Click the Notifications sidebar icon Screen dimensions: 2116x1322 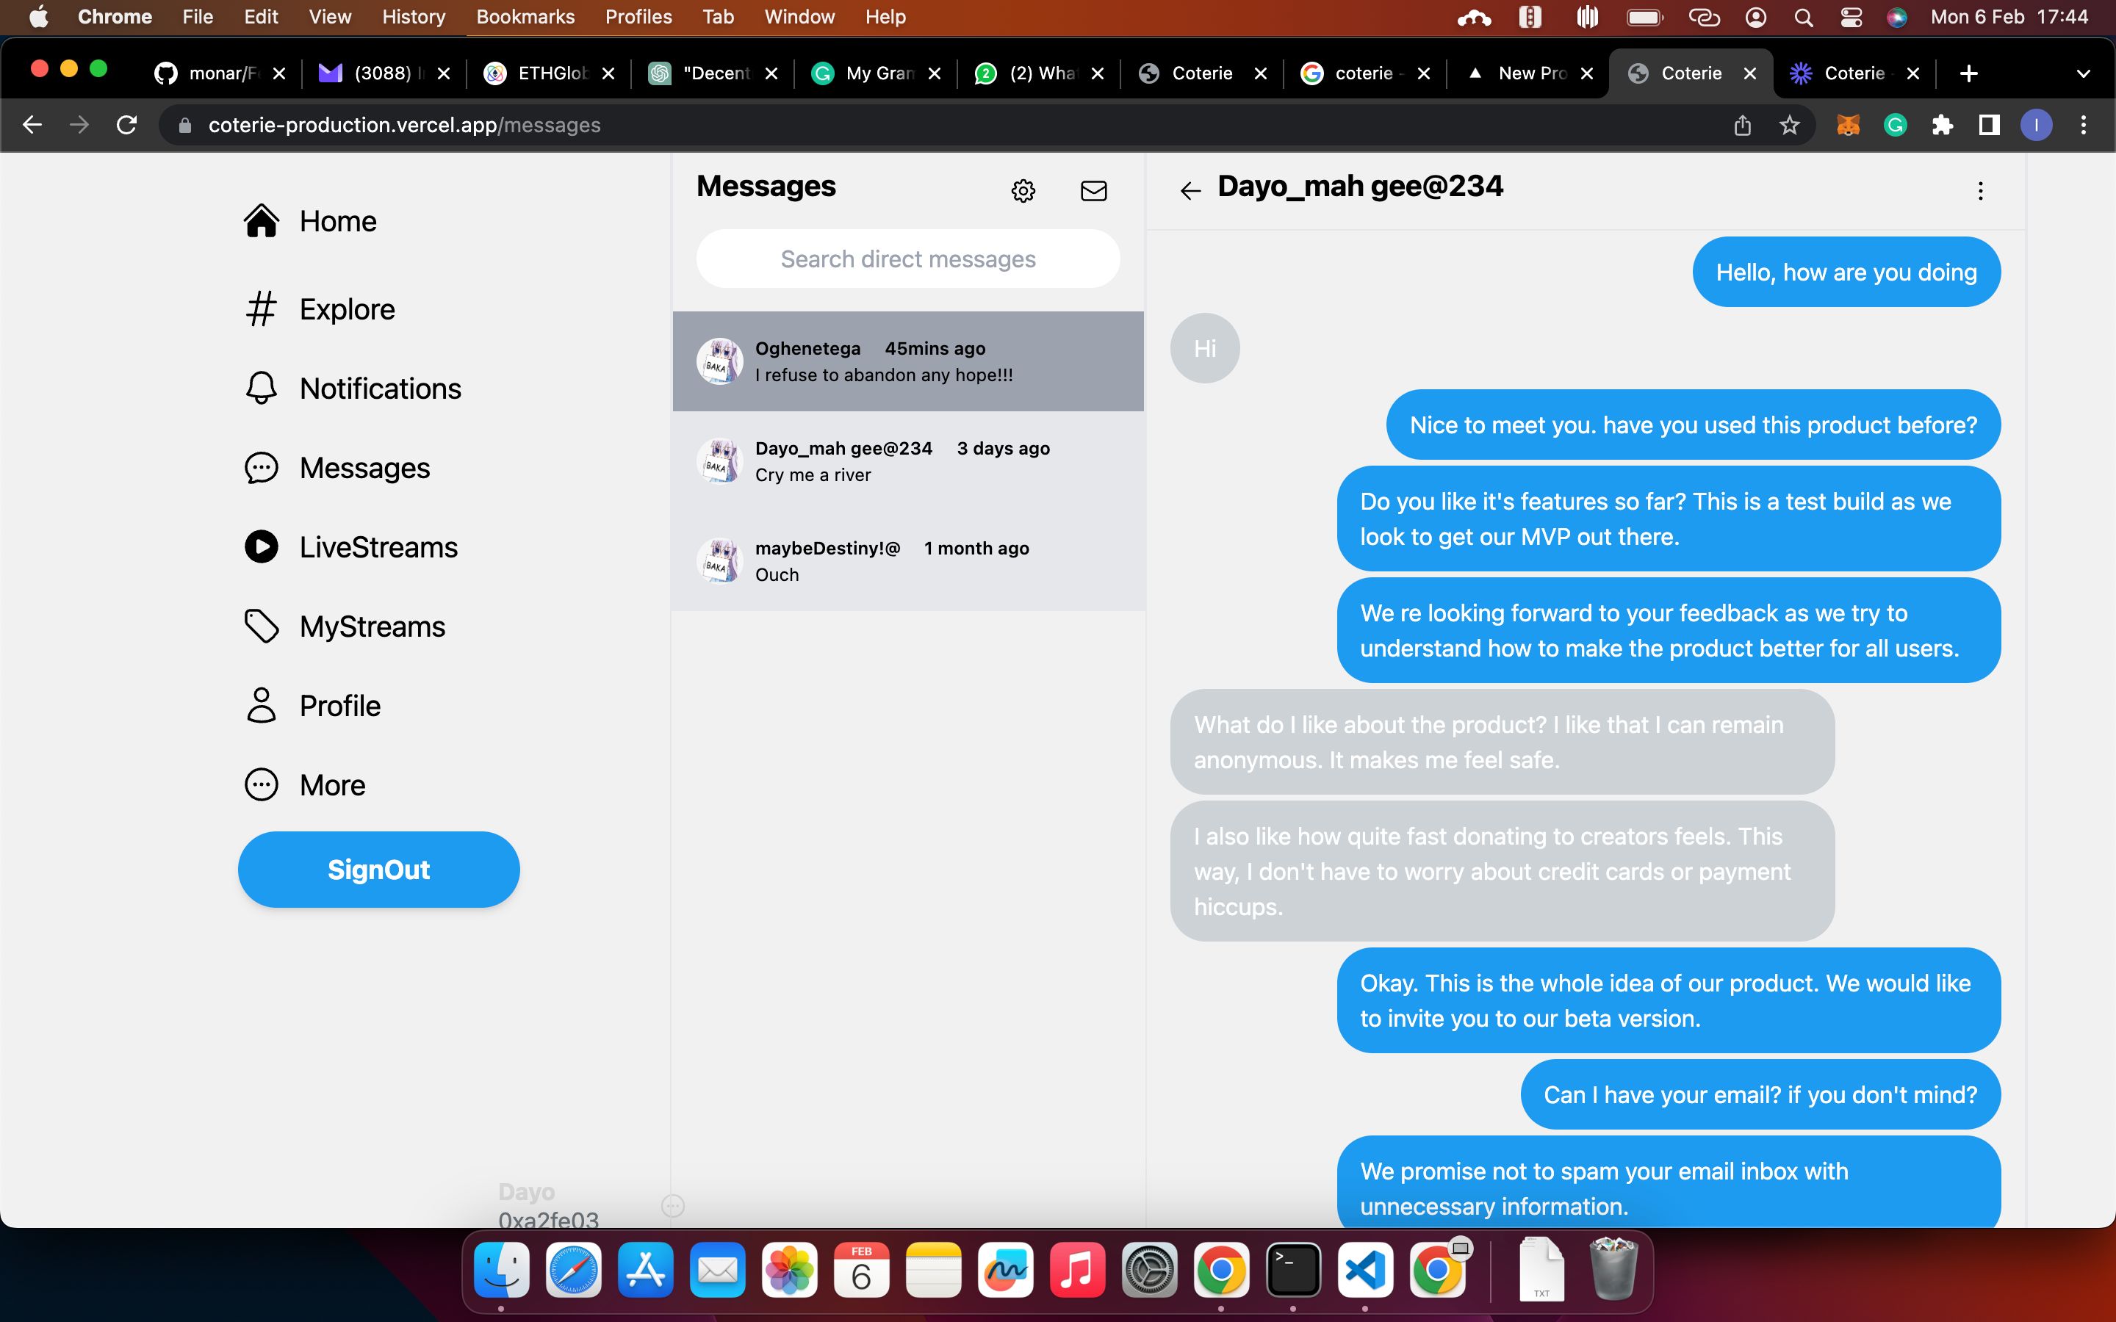[x=261, y=387]
